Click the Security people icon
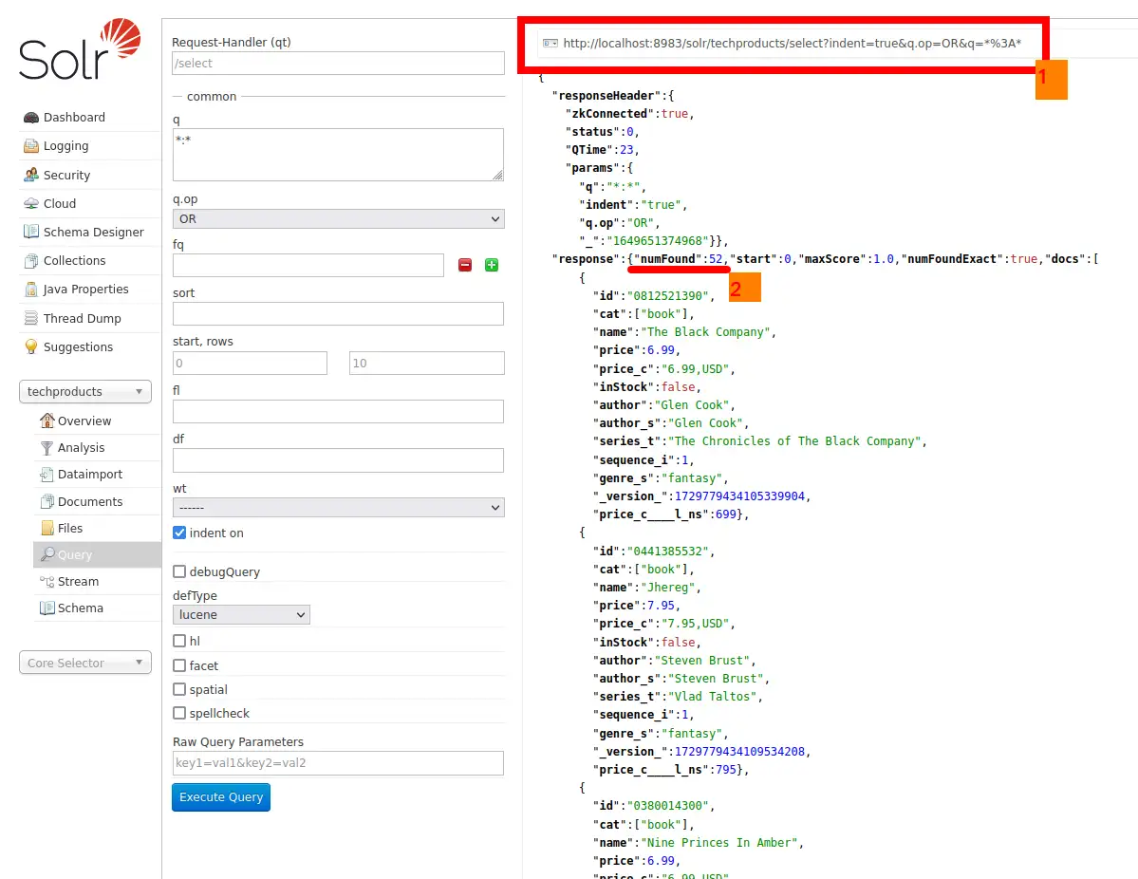Screen dimensions: 1138x879 [x=31, y=175]
